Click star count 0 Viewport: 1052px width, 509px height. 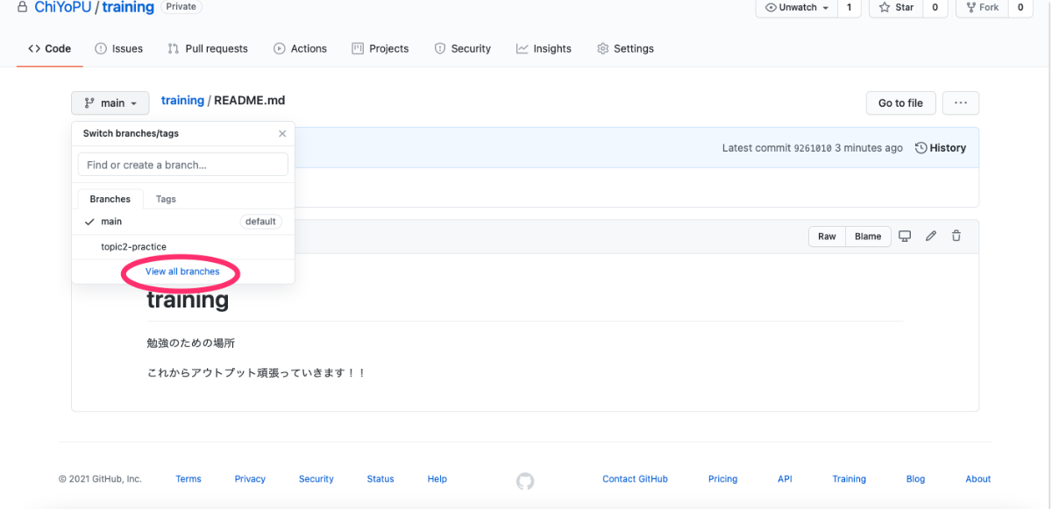[x=935, y=7]
